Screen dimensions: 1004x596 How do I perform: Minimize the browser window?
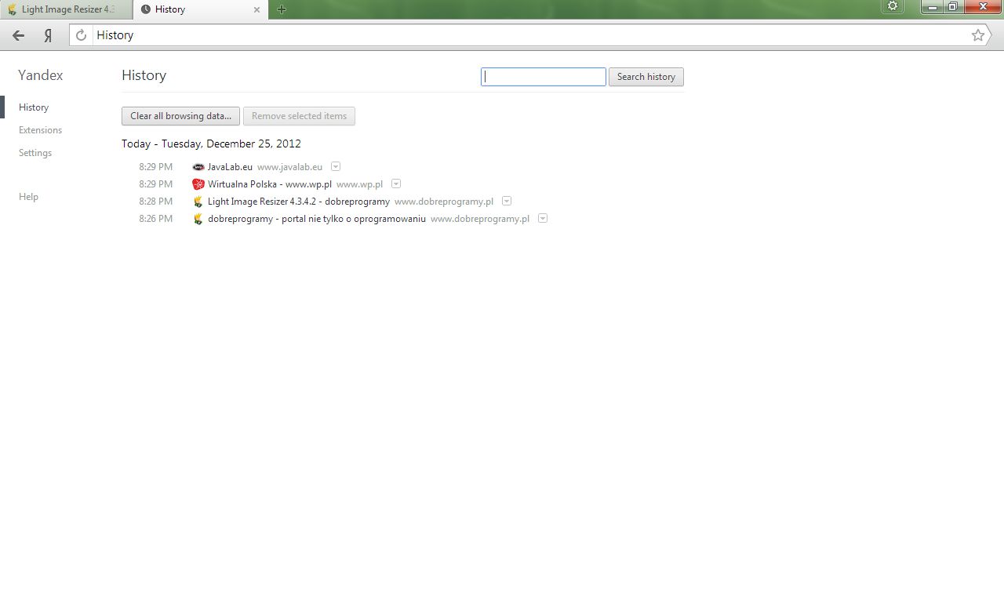[933, 6]
